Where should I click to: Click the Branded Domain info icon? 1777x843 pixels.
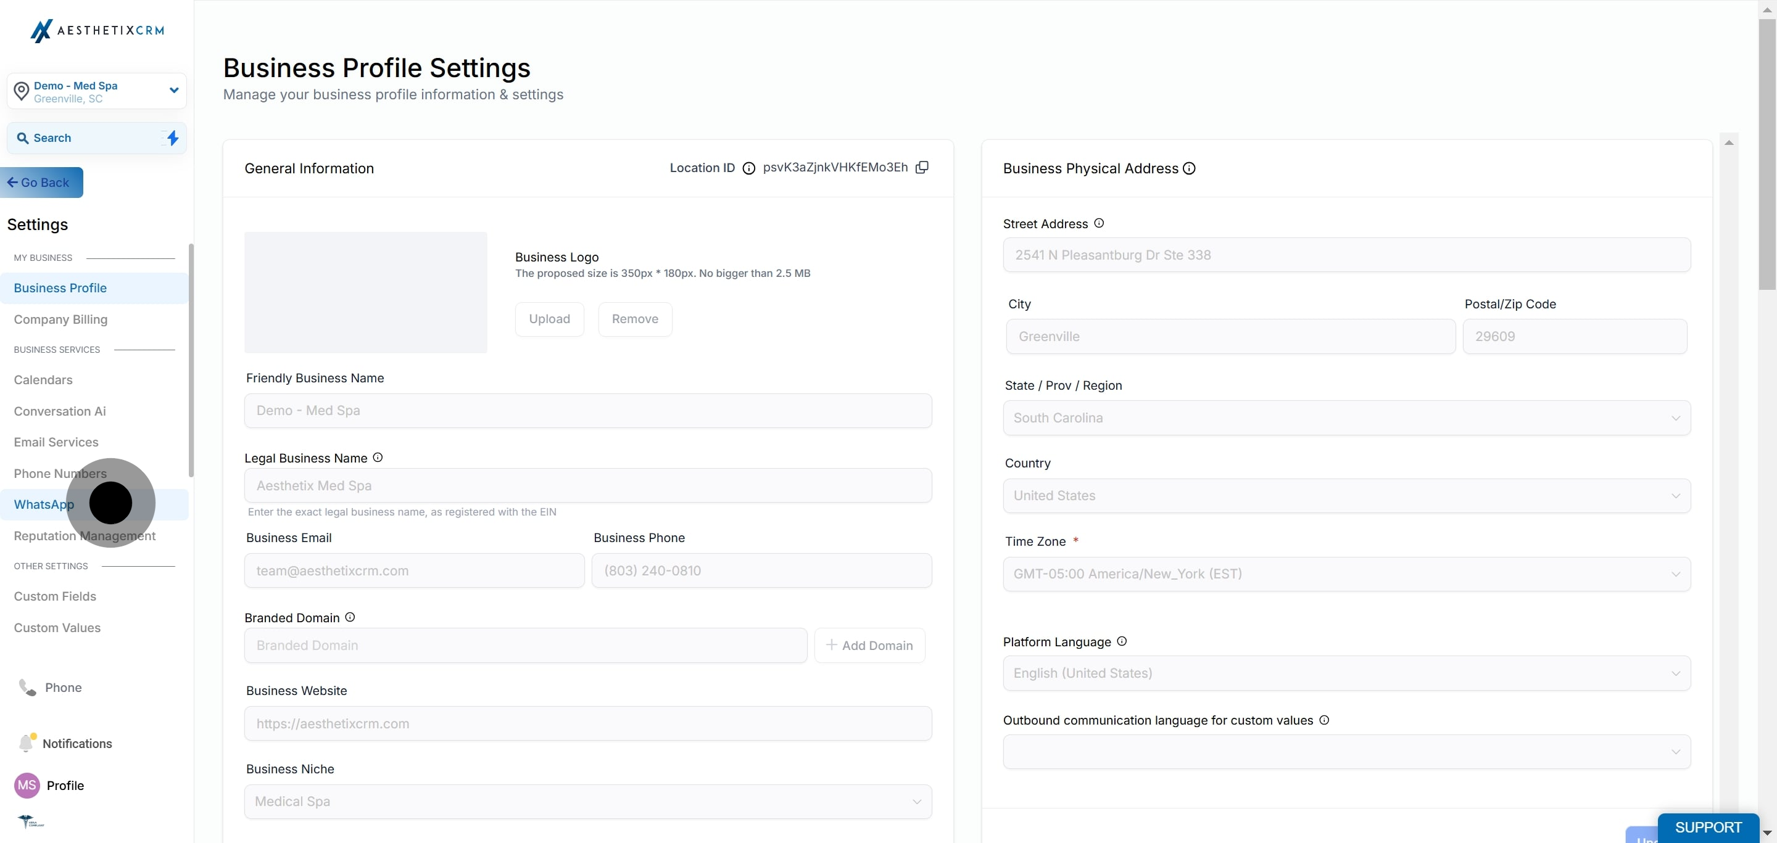(350, 617)
